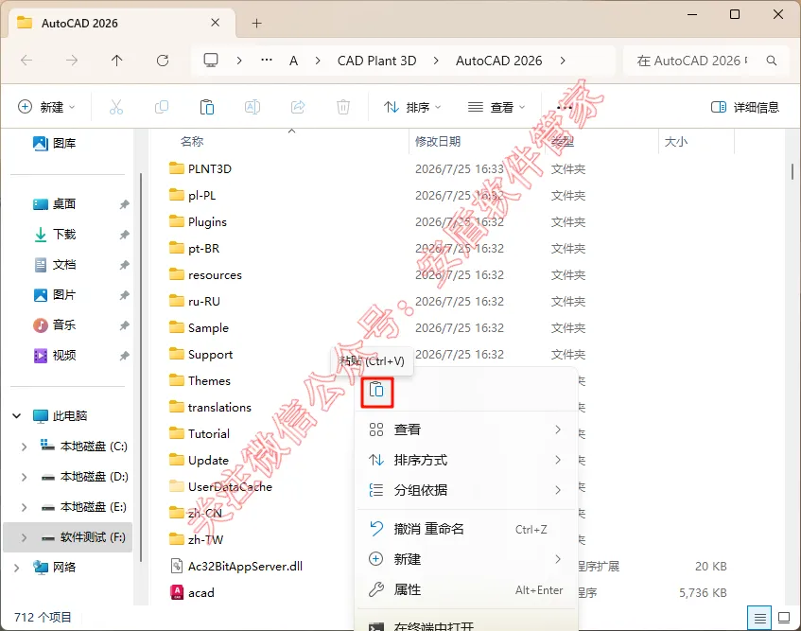Open the 查看 view dropdown in toolbar
Viewport: 801px width, 631px height.
[x=496, y=107]
